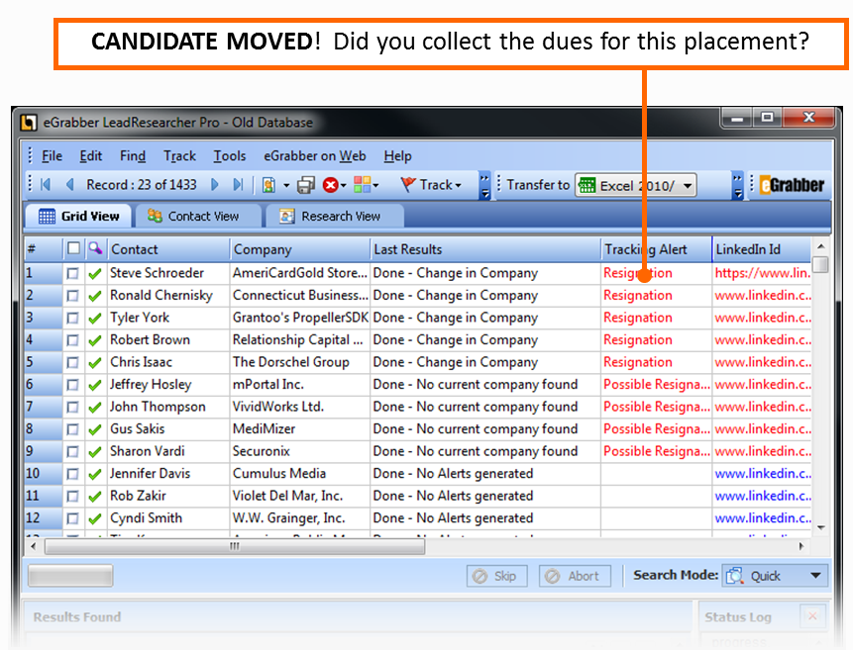Click green checkmark for Tyler York
The image size is (853, 650).
coord(95,319)
